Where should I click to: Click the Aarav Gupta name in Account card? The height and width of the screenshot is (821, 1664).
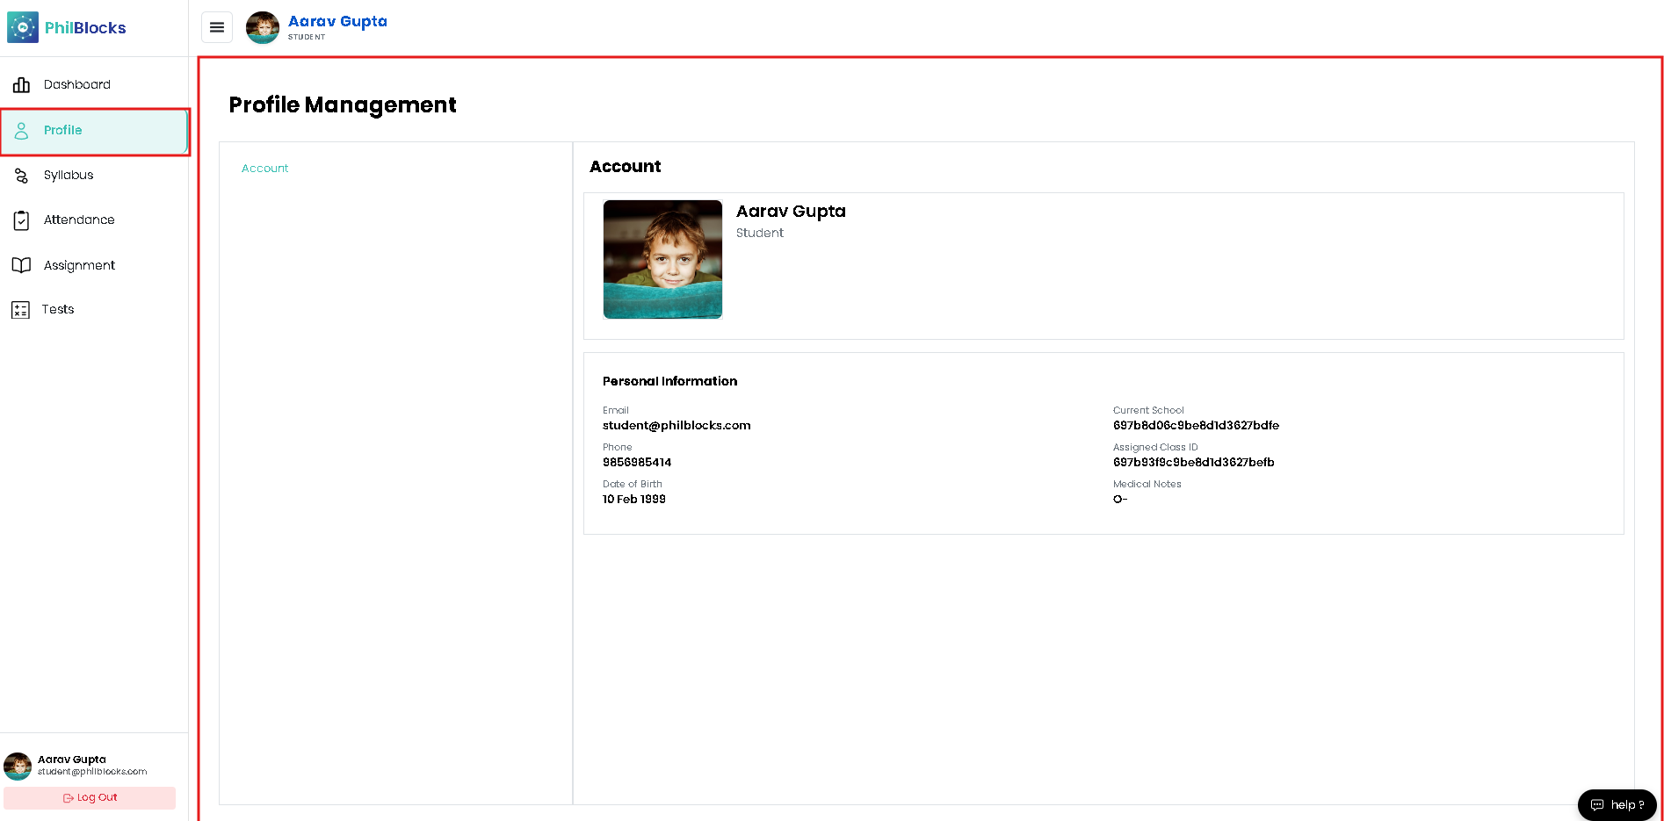(x=791, y=212)
